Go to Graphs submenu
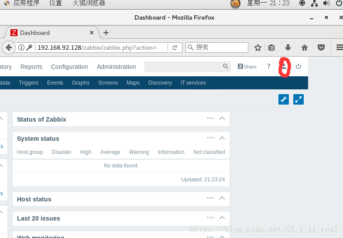Screen dimensions: 343x238 click(x=81, y=83)
